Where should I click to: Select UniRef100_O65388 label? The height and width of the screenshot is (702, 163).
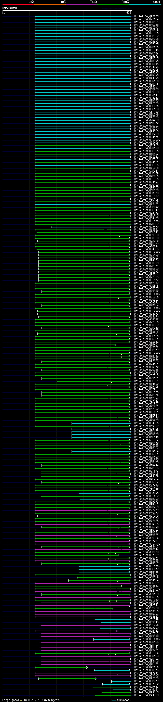(146, 560)
